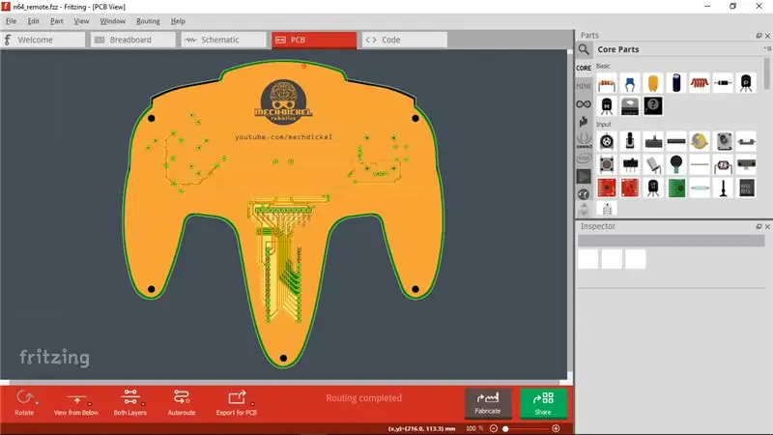Select the PCB tab
The height and width of the screenshot is (435, 773).
pos(314,40)
